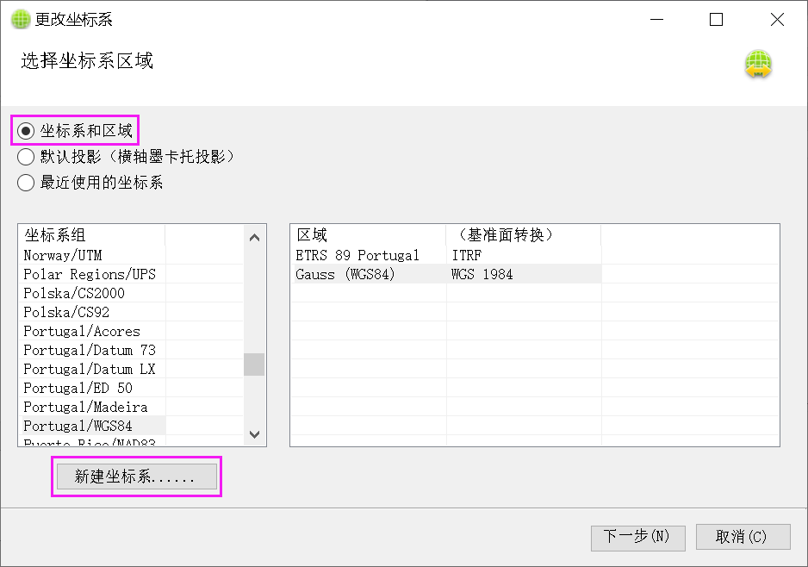The image size is (808, 567).
Task: Select the 坐标系和区域 radio button
Action: click(x=26, y=130)
